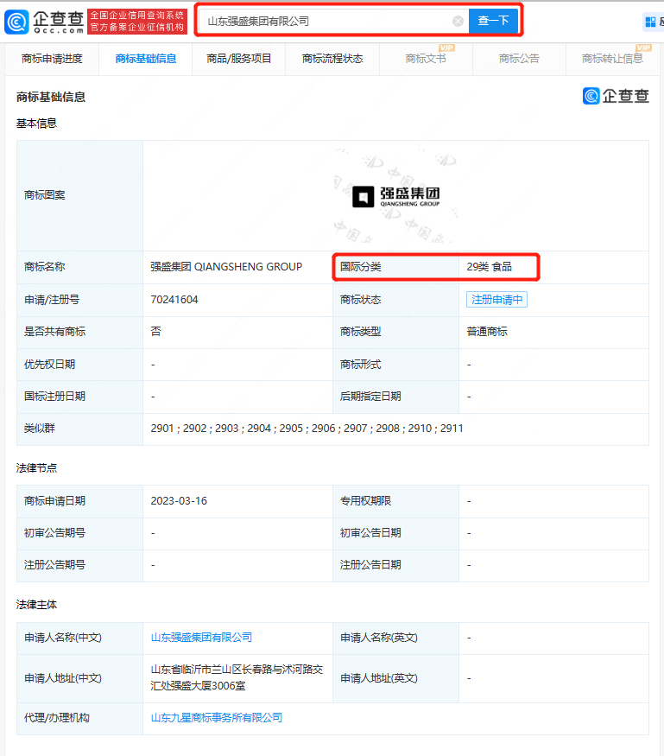Screen dimensions: 664x756
Task: Open the VIP 商标转让信息 tab
Action: [x=612, y=59]
